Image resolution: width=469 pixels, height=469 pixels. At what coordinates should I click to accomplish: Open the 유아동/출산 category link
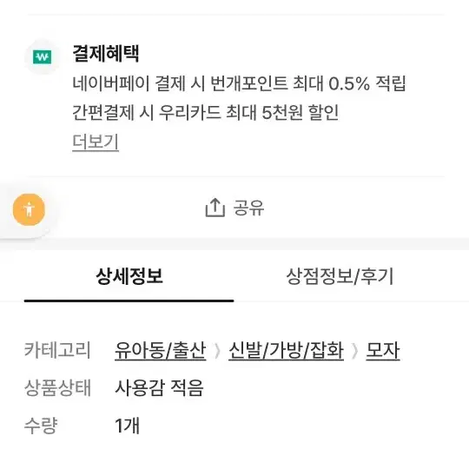point(161,350)
